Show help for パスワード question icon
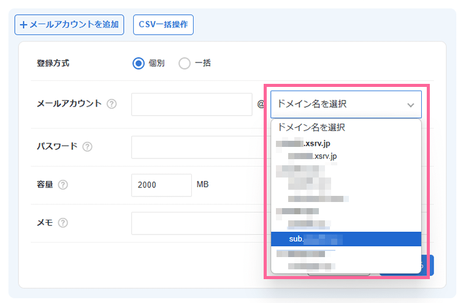The width and height of the screenshot is (466, 303). coord(87,147)
